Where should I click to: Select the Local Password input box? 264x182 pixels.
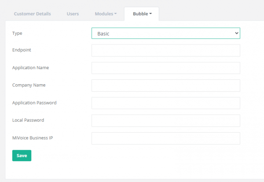click(166, 121)
